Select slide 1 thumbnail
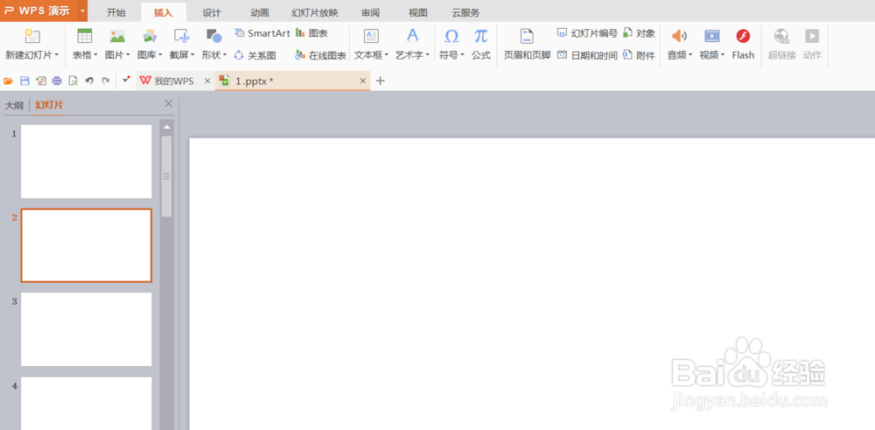Image resolution: width=875 pixels, height=430 pixels. click(87, 161)
